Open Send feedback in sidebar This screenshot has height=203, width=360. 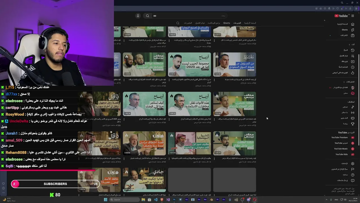click(x=346, y=180)
